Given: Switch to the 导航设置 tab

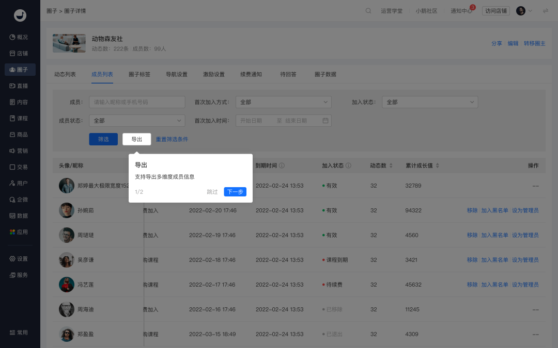Looking at the screenshot, I should tap(177, 74).
